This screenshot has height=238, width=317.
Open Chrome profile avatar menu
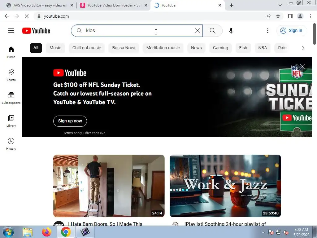(x=300, y=16)
